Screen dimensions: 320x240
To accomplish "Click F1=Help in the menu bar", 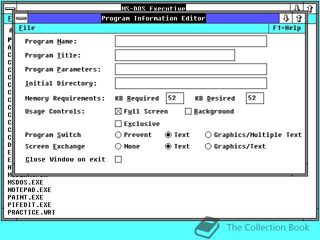I will pos(286,28).
